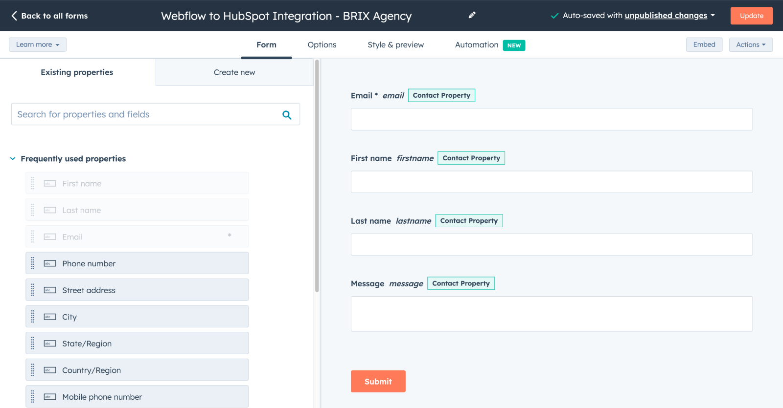Image resolution: width=783 pixels, height=408 pixels.
Task: Grab the drag handle of City
Action: tap(33, 317)
